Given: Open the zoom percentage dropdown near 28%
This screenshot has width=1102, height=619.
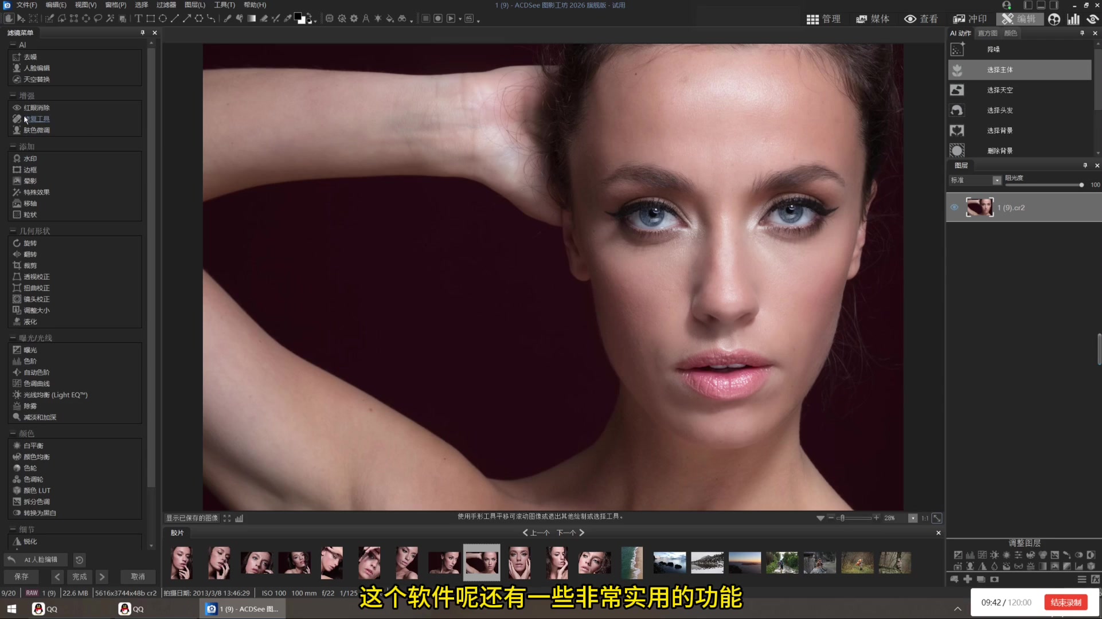Looking at the screenshot, I should coord(913,518).
